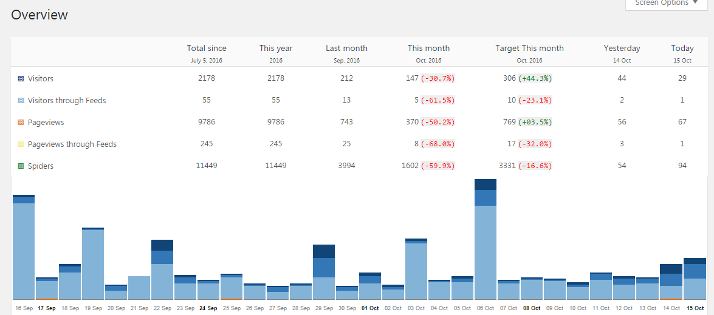
Task: Click the 17 Sep date label
Action: (x=47, y=308)
